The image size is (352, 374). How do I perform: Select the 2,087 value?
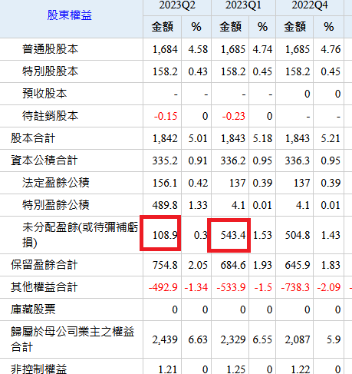tap(298, 339)
